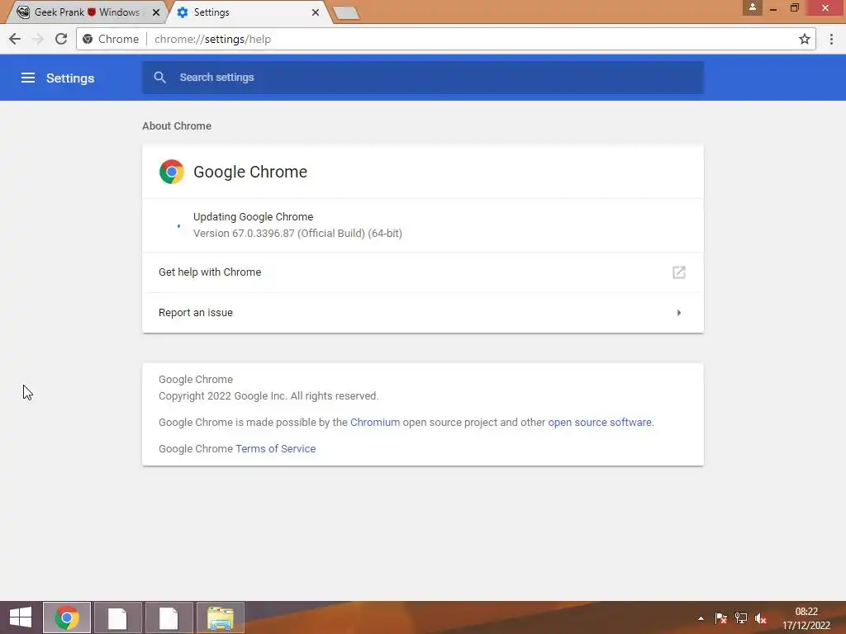Click the muted volume tray icon
The image size is (846, 634).
pos(761,618)
